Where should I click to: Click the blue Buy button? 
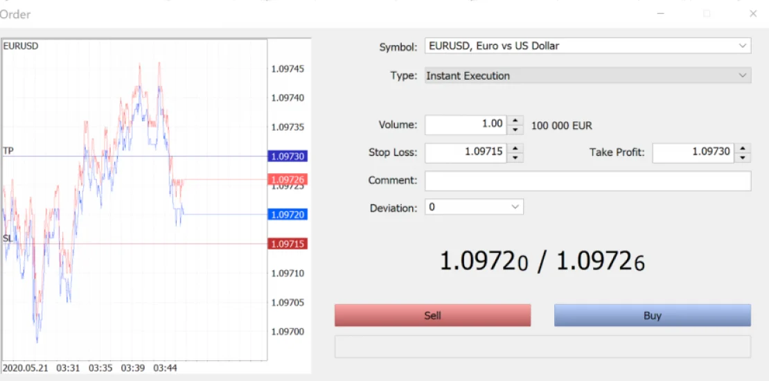point(652,315)
